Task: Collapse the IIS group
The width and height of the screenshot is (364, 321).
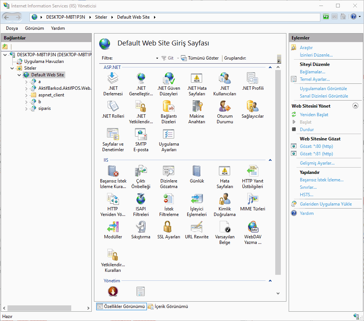Action: 270,160
